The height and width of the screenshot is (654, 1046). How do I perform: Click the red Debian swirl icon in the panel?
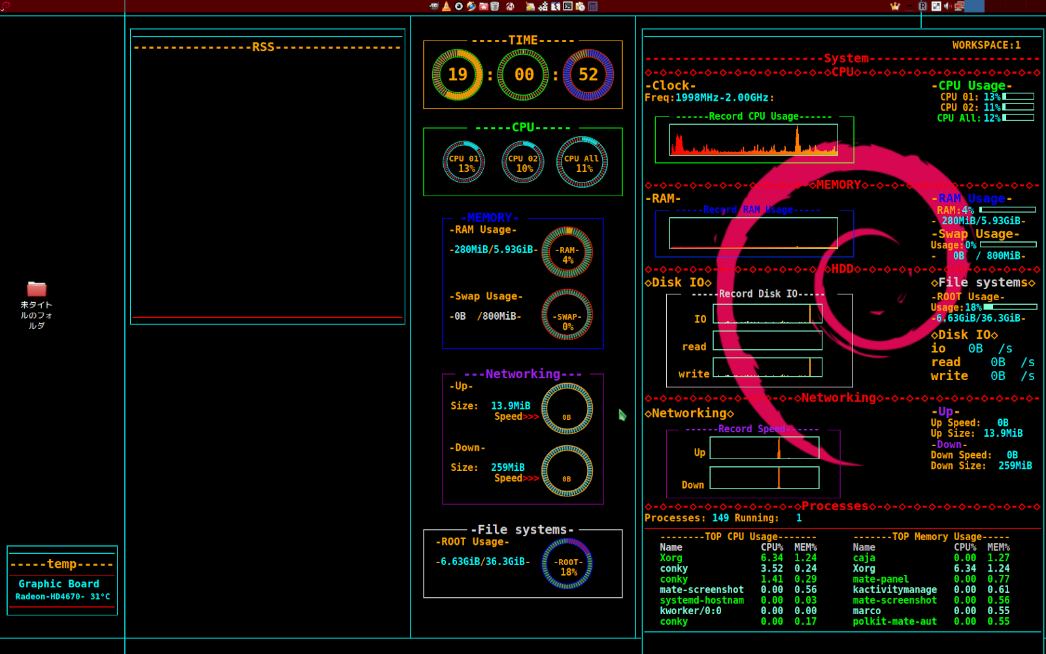click(x=511, y=5)
